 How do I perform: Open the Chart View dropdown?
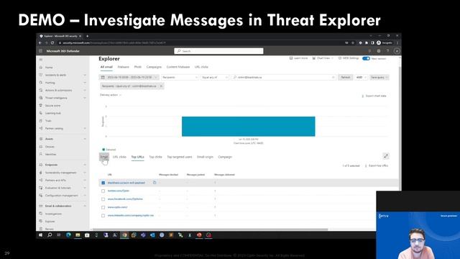coord(323,58)
